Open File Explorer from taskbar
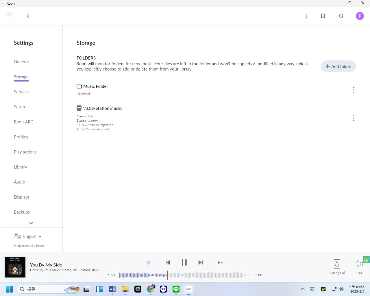The height and width of the screenshot is (296, 370). pyautogui.click(x=125, y=289)
